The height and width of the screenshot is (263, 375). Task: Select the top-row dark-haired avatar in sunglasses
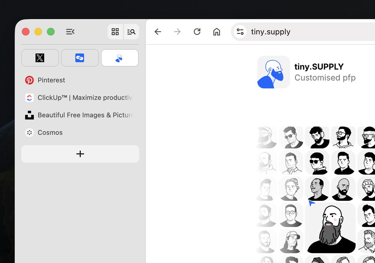[291, 137]
